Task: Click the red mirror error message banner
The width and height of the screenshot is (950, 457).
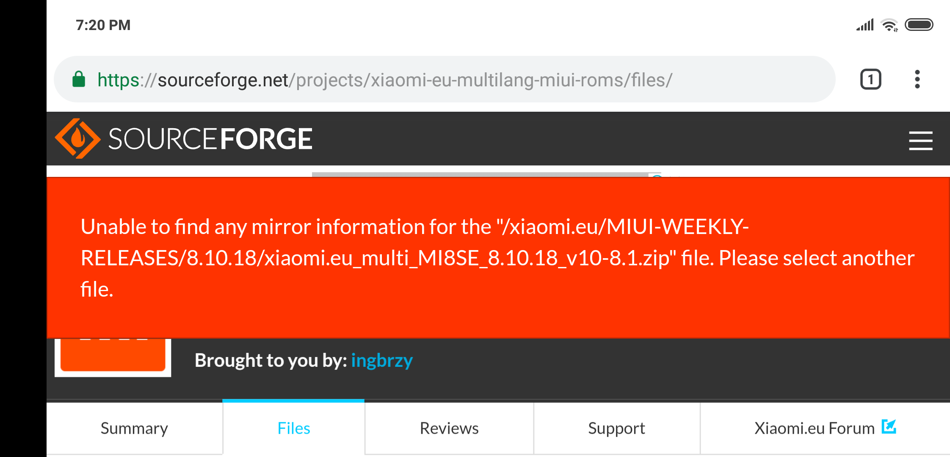Action: click(498, 258)
